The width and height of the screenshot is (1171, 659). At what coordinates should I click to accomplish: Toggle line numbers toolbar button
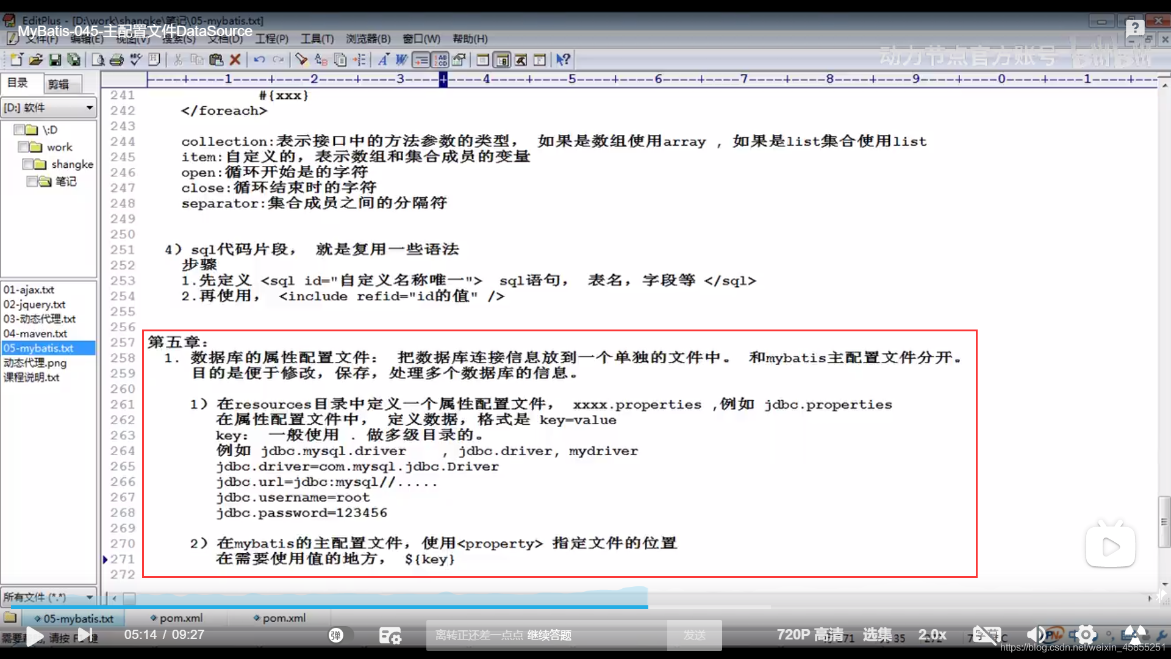click(440, 59)
